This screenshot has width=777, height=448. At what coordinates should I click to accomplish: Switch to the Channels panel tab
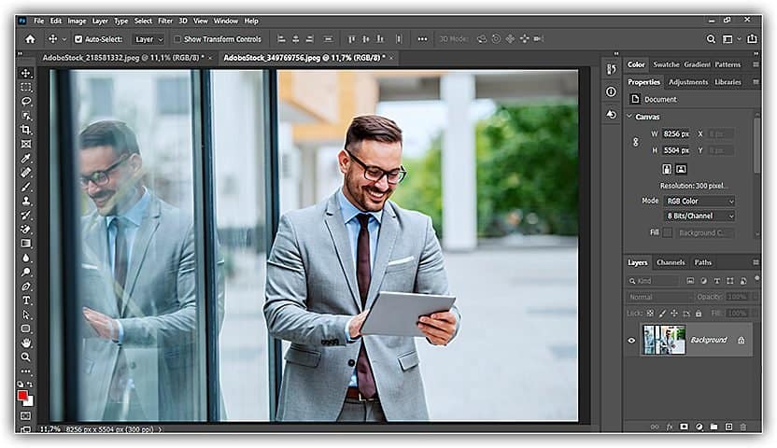pos(670,262)
